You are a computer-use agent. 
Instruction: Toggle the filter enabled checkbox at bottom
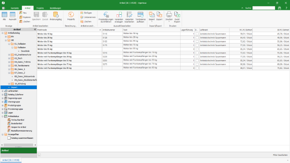point(40,155)
